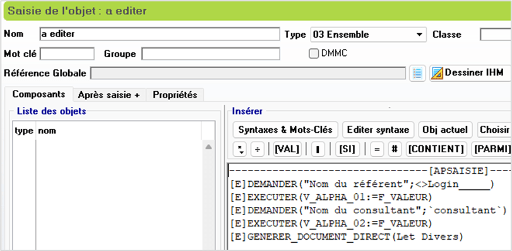Image resolution: width=512 pixels, height=251 pixels.
Task: Switch to the Composants tab
Action: 39,94
